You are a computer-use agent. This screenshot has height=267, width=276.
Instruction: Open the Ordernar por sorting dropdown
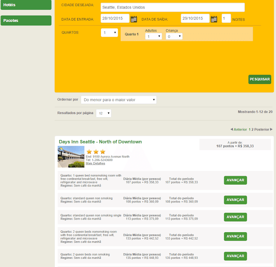click(119, 100)
